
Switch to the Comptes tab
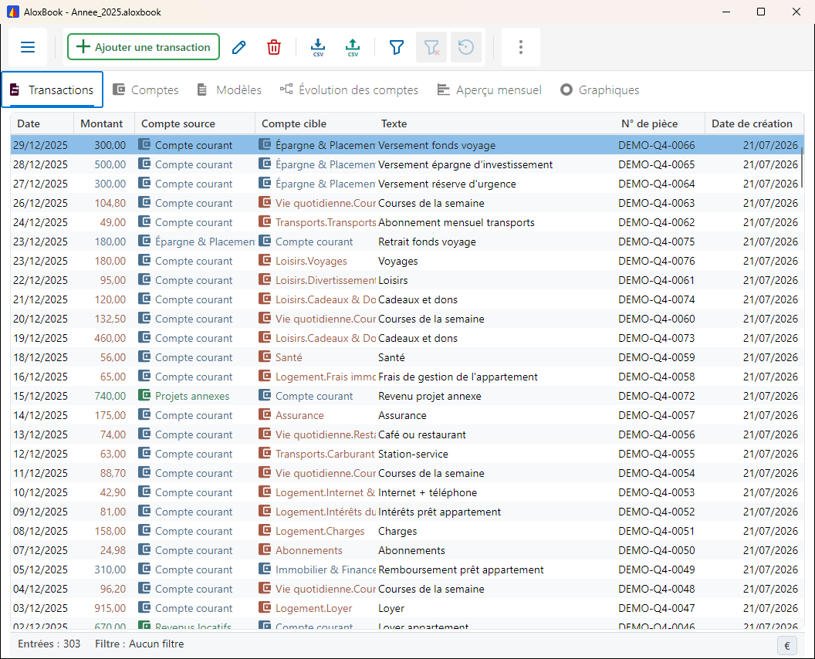146,90
